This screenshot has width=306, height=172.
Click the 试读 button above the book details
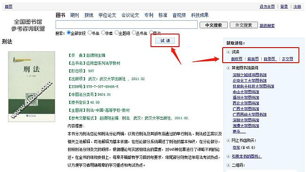(x=165, y=41)
